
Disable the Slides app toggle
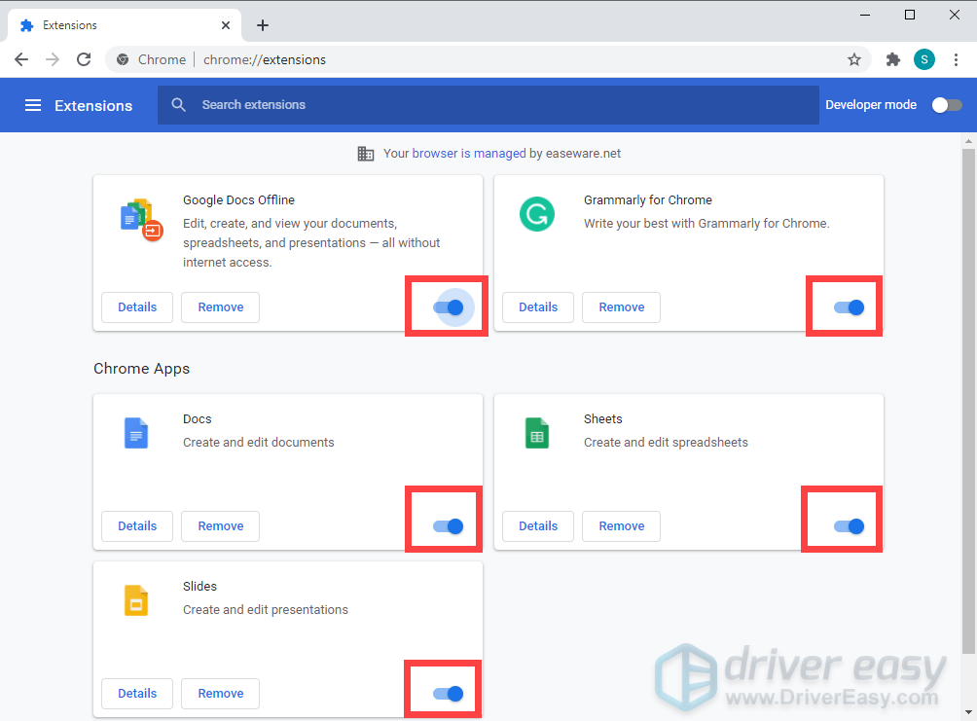coord(448,694)
